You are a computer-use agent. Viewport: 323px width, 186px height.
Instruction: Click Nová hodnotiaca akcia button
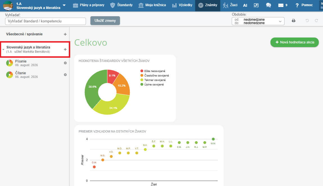pos(295,42)
